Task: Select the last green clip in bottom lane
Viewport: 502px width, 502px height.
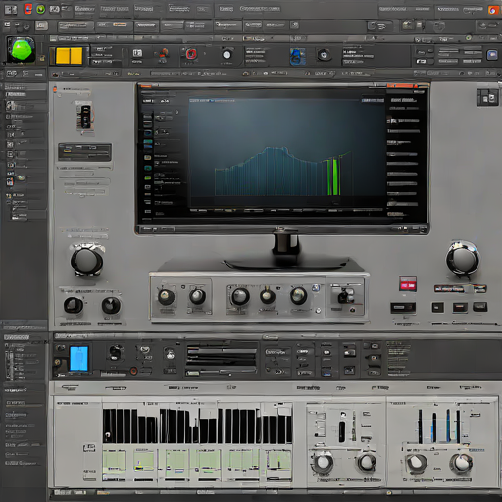Action: pos(278,460)
